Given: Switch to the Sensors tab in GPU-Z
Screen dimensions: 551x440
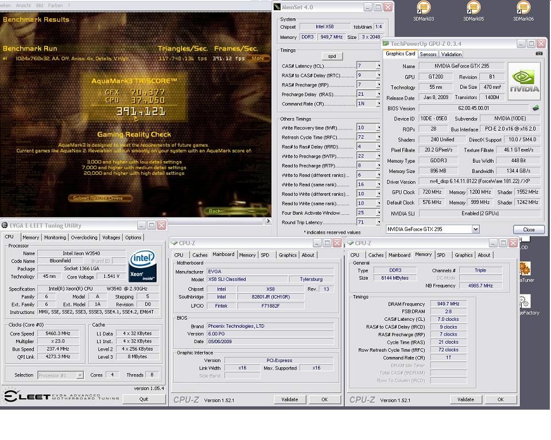Looking at the screenshot, I should (x=428, y=54).
